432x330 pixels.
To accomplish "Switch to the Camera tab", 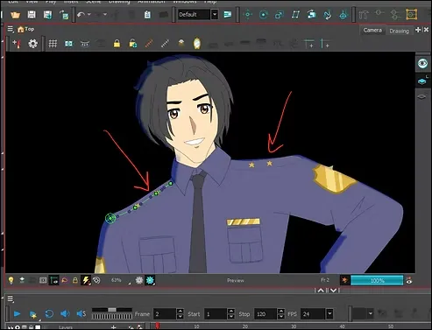I will (372, 30).
